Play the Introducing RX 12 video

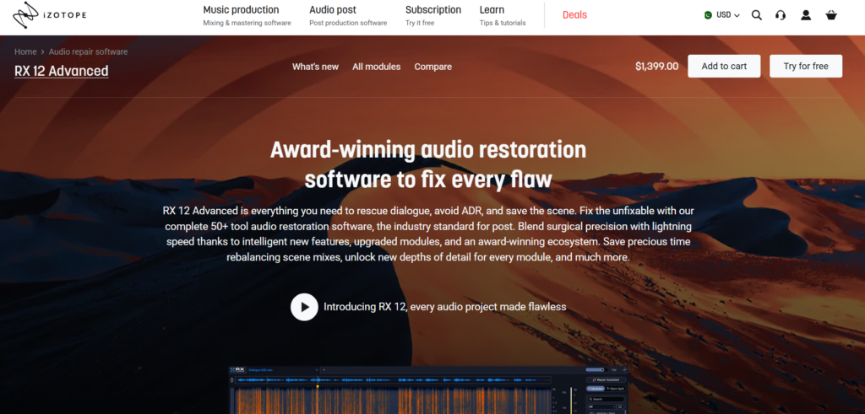(304, 307)
